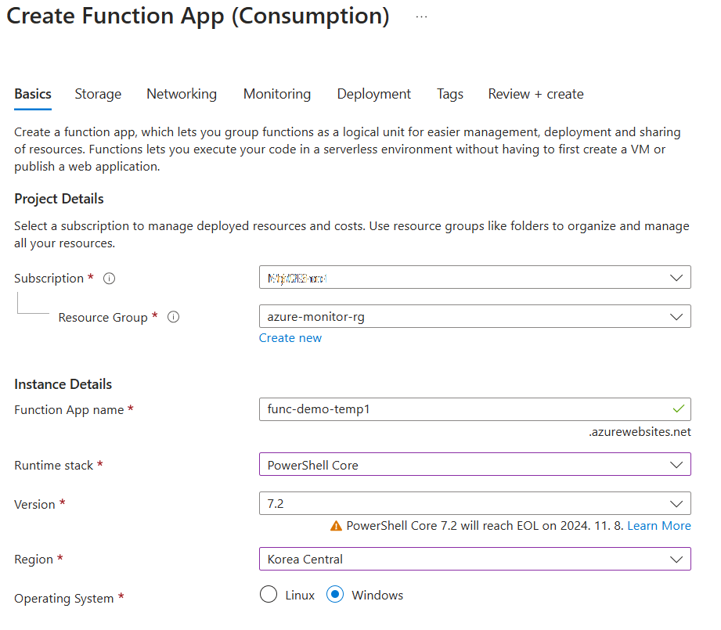This screenshot has width=721, height=630.
Task: Click the EOL warning triangle icon
Action: pyautogui.click(x=337, y=526)
